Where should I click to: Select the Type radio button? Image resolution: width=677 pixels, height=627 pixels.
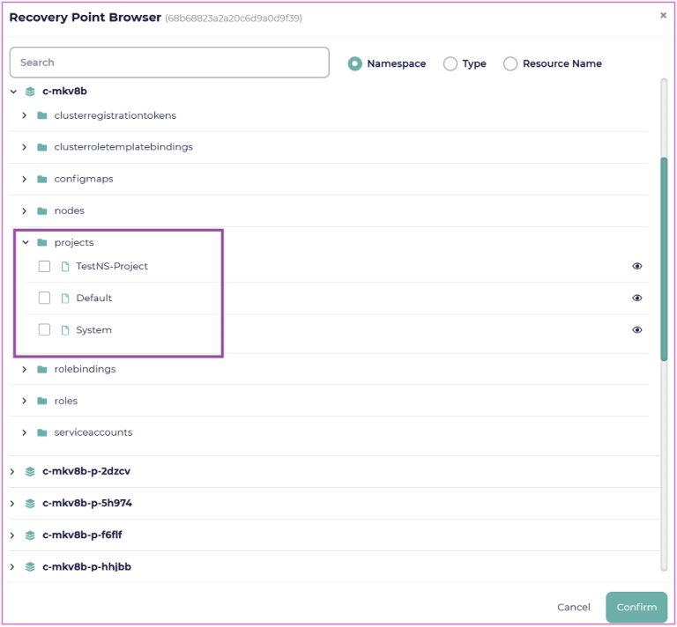[x=450, y=63]
